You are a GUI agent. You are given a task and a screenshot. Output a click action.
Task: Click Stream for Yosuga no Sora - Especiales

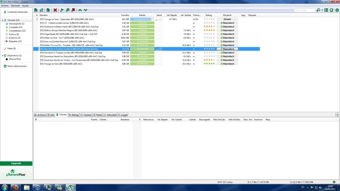pos(227,19)
